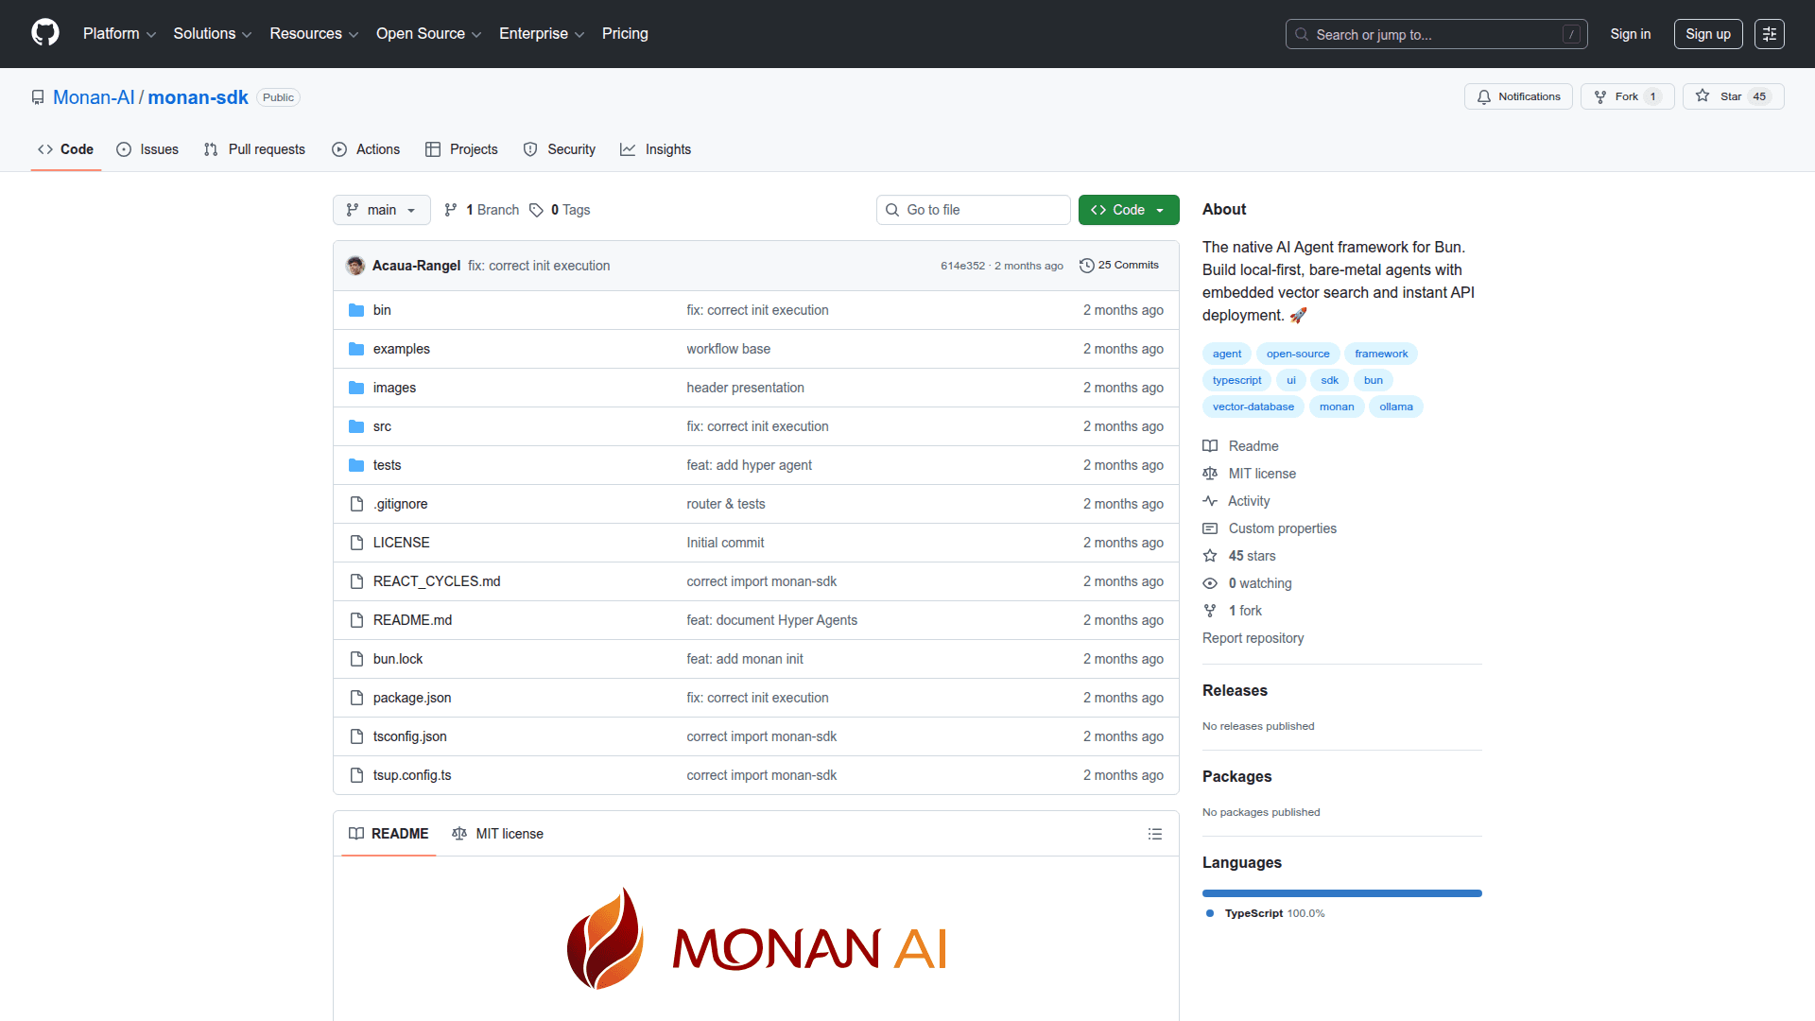
Task: Click the Sign up button
Action: 1707,33
